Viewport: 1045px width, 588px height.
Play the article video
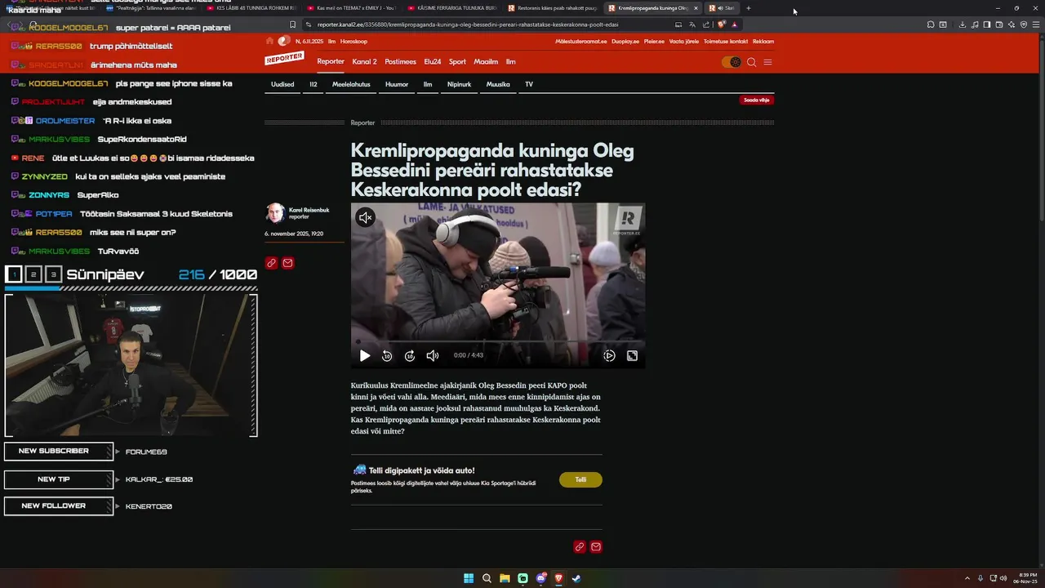[x=365, y=355]
